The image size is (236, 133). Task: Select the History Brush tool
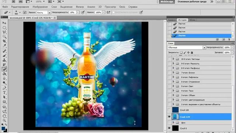pyautogui.click(x=4, y=65)
